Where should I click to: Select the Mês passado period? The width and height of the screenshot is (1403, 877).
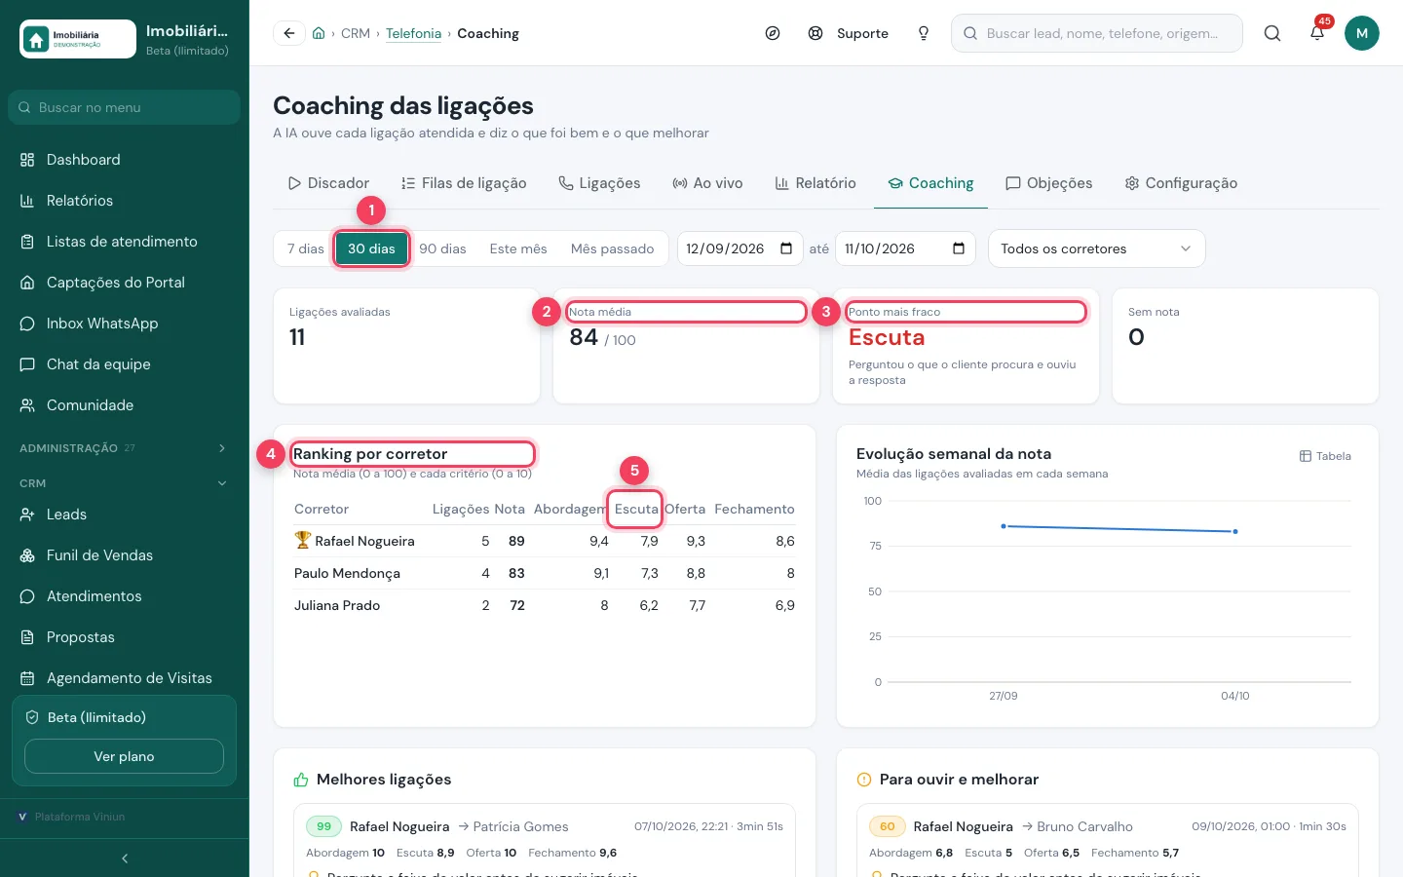tap(612, 248)
